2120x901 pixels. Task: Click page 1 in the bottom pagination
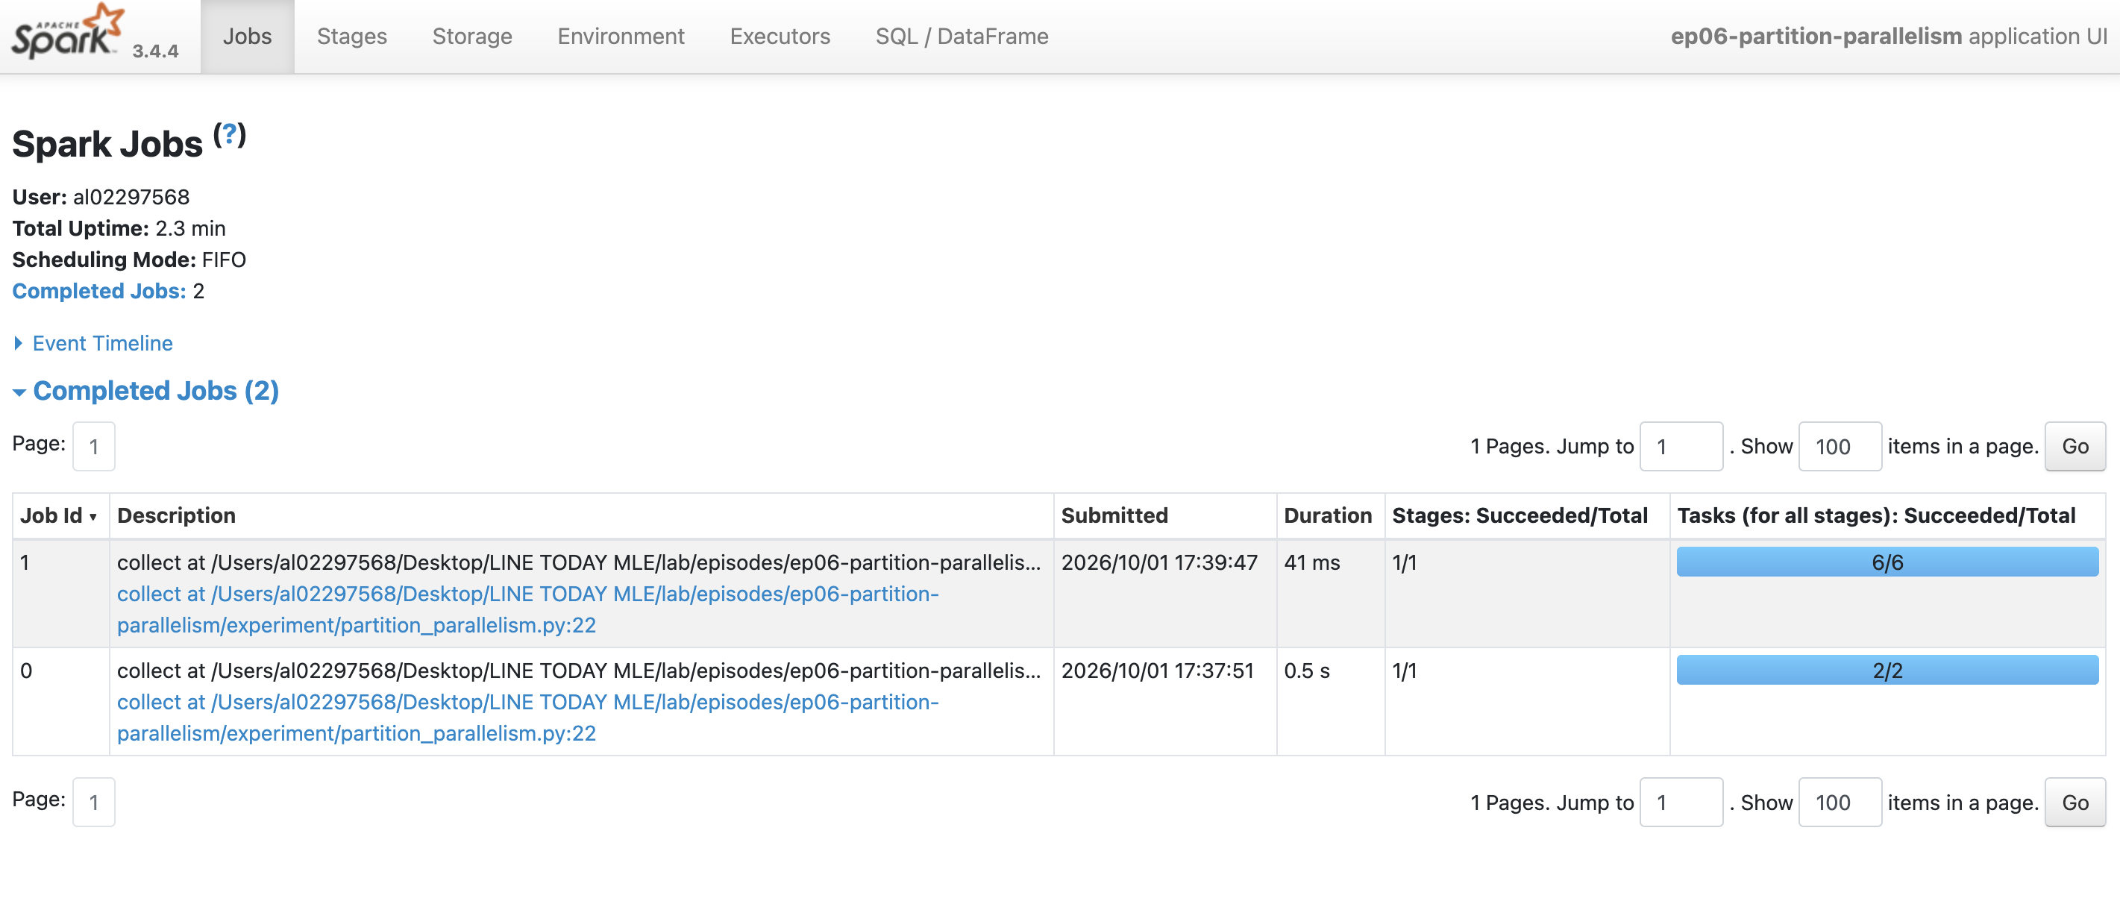click(x=94, y=803)
